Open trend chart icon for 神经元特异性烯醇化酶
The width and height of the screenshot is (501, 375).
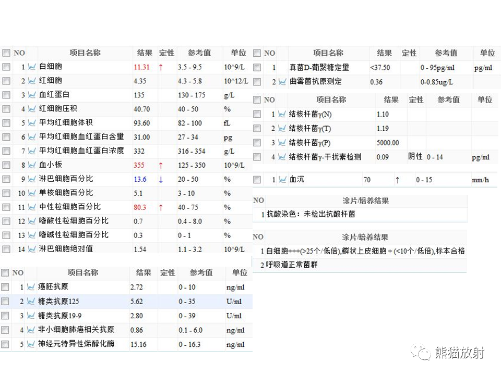(x=31, y=344)
